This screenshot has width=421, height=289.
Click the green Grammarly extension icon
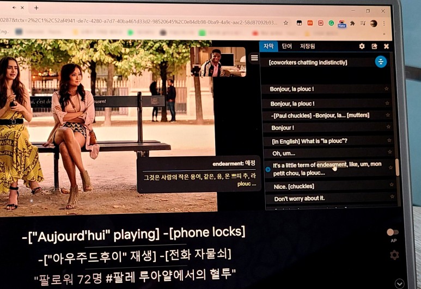[x=331, y=23]
